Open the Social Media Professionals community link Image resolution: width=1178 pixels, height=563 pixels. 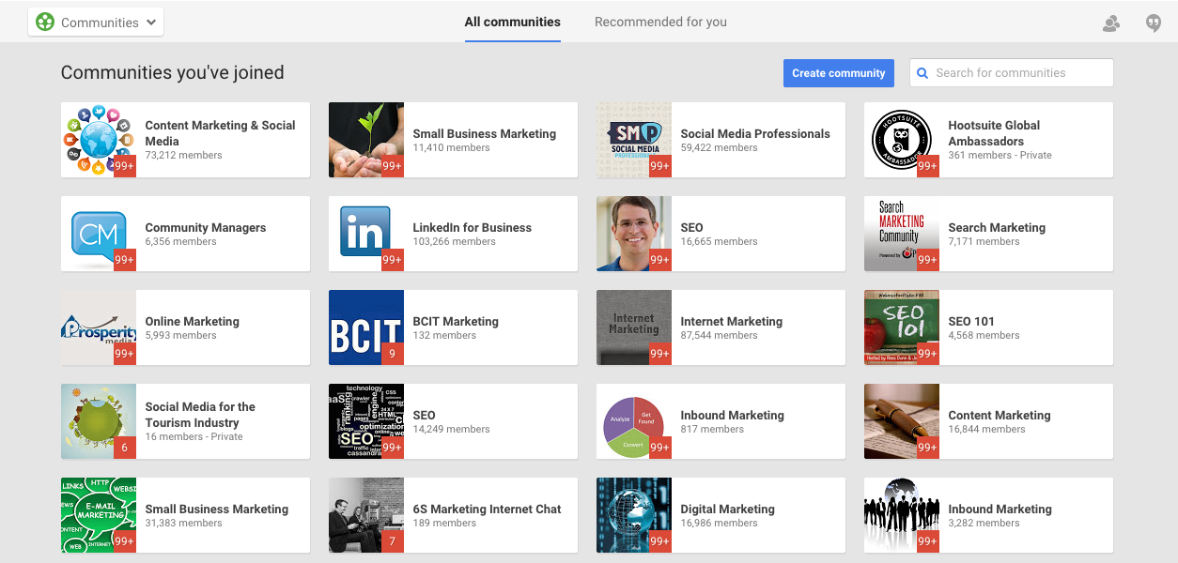click(x=754, y=134)
